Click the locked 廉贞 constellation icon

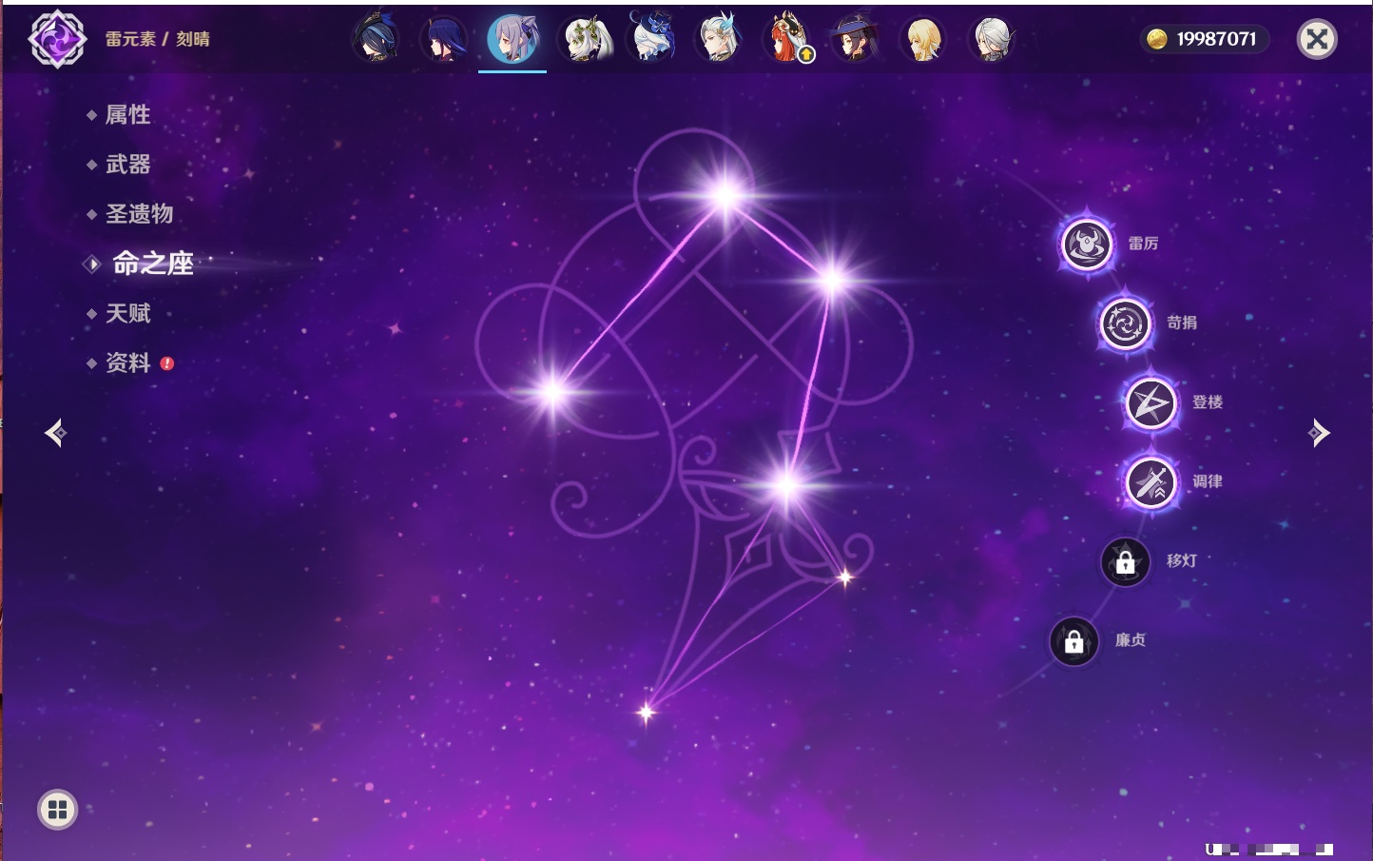(1073, 641)
